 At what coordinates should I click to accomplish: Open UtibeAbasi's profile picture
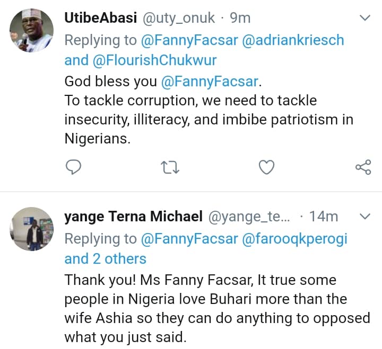pyautogui.click(x=32, y=30)
